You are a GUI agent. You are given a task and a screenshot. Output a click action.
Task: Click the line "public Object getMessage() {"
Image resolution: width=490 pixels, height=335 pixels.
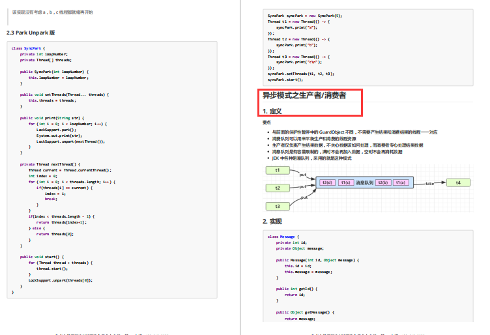coord(305,312)
